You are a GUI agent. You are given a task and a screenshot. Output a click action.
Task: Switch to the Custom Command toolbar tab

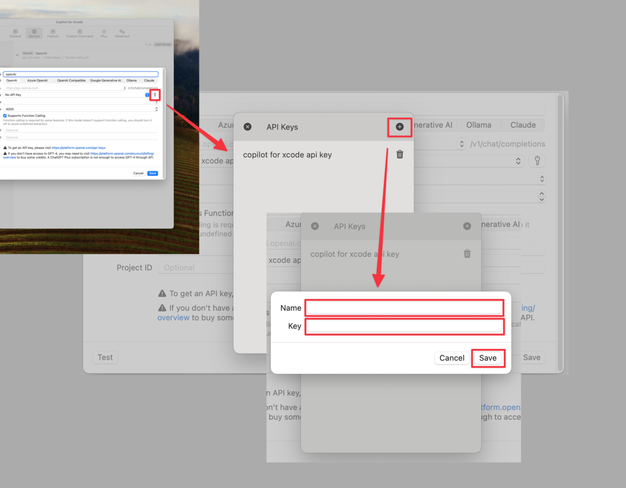[80, 33]
